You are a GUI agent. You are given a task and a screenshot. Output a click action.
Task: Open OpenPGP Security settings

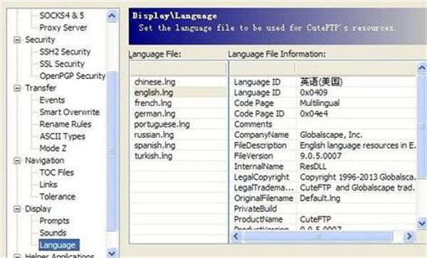[73, 76]
